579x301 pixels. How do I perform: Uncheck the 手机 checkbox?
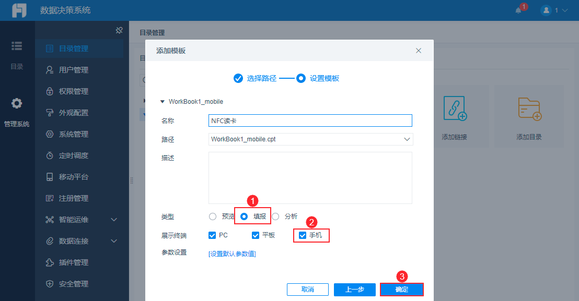click(303, 235)
